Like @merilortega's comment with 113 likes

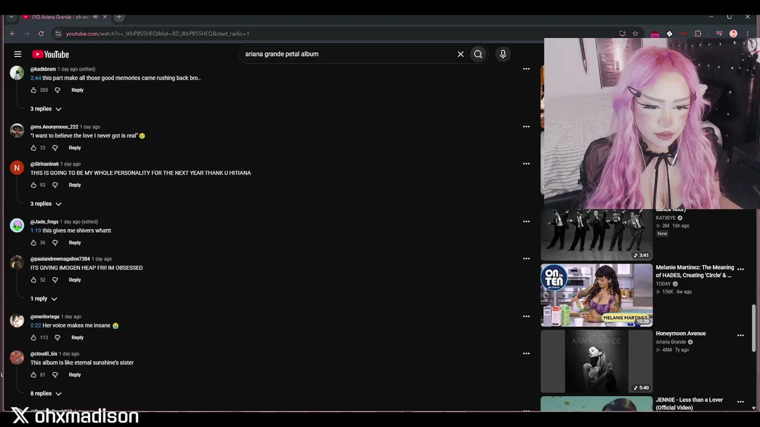pos(33,337)
